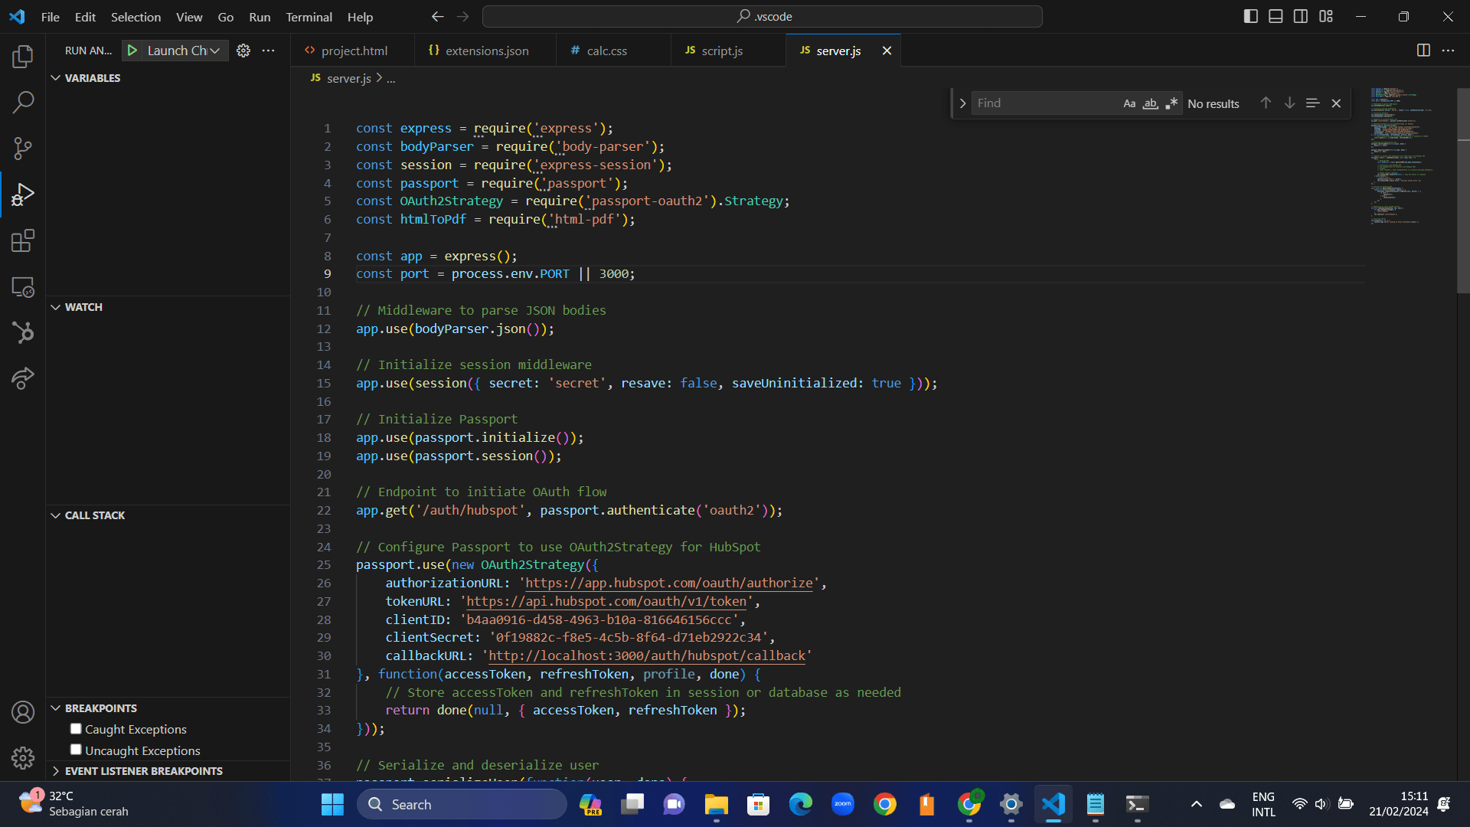Switch to the calc.css tab

pyautogui.click(x=606, y=51)
